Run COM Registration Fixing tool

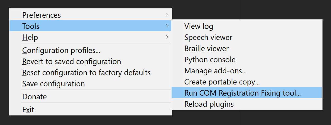pos(242,93)
